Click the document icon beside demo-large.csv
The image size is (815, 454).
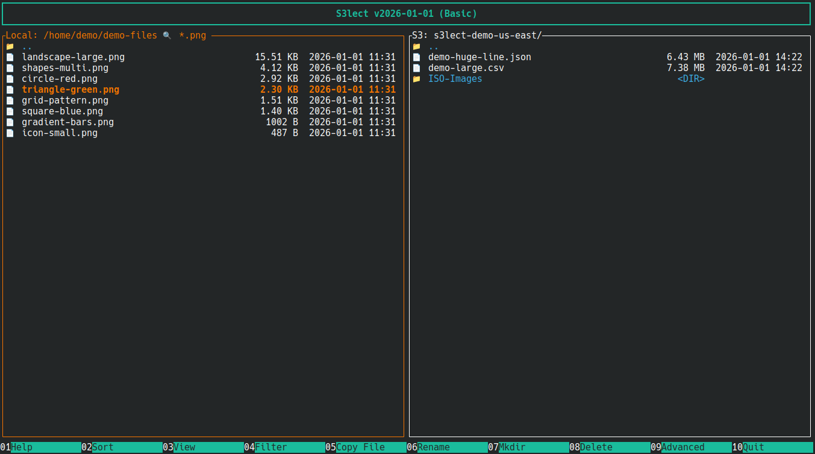(416, 67)
